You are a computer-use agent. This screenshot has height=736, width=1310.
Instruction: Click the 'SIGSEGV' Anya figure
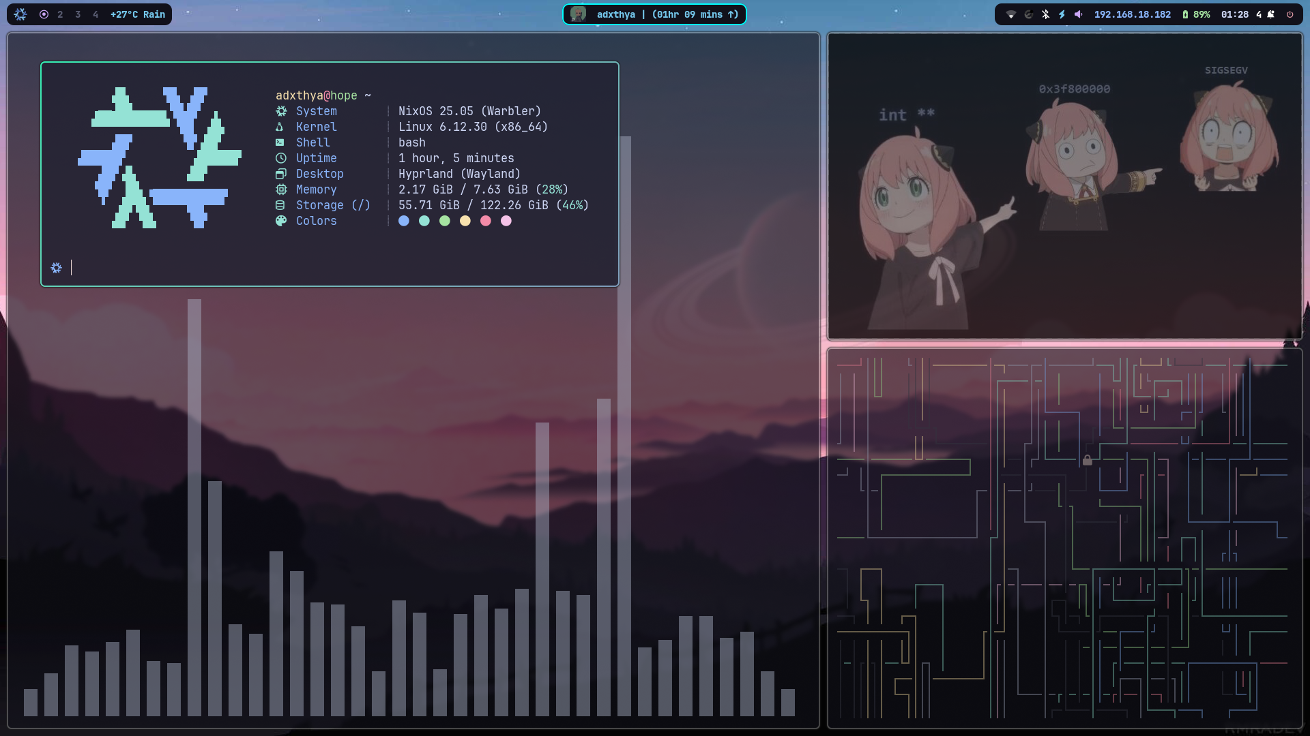coord(1228,136)
